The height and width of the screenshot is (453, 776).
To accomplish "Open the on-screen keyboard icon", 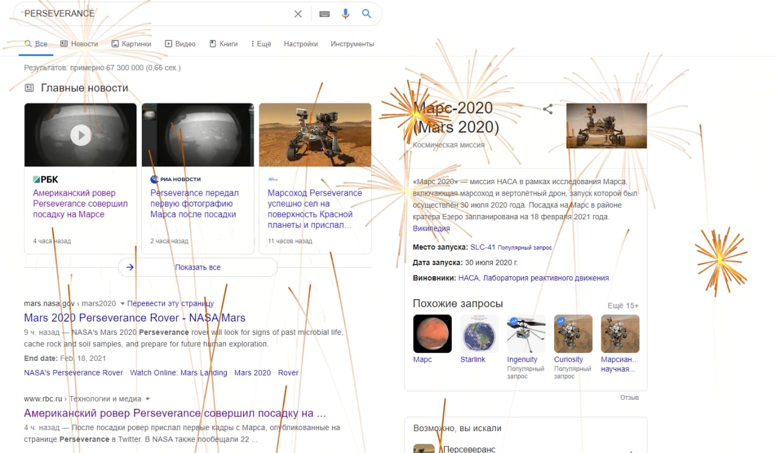I will [x=324, y=13].
